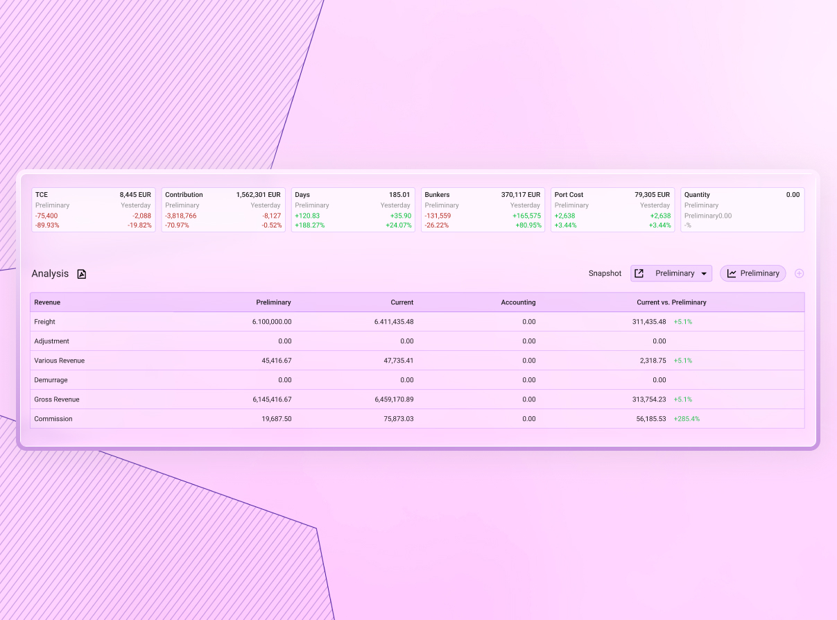Click the 47,735.41 Various Revenue current value
This screenshot has width=837, height=620.
pyautogui.click(x=399, y=361)
